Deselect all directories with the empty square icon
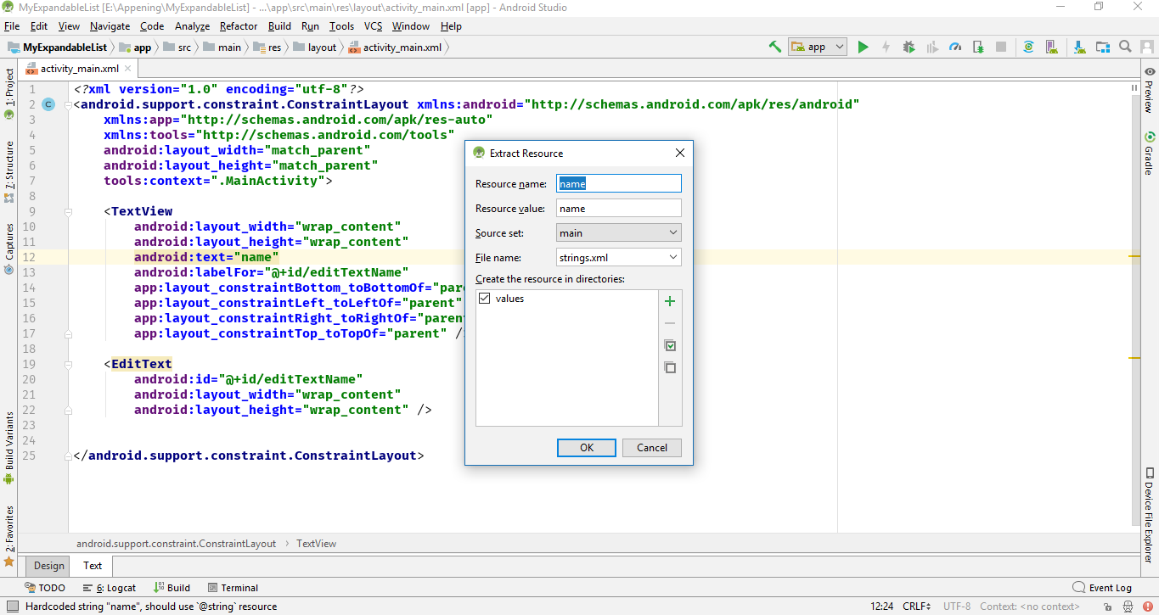 click(670, 366)
